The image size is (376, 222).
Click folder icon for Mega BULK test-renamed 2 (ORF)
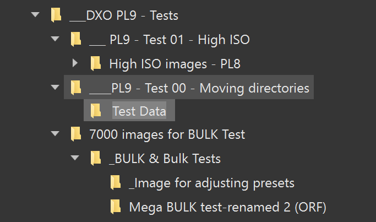(x=116, y=207)
